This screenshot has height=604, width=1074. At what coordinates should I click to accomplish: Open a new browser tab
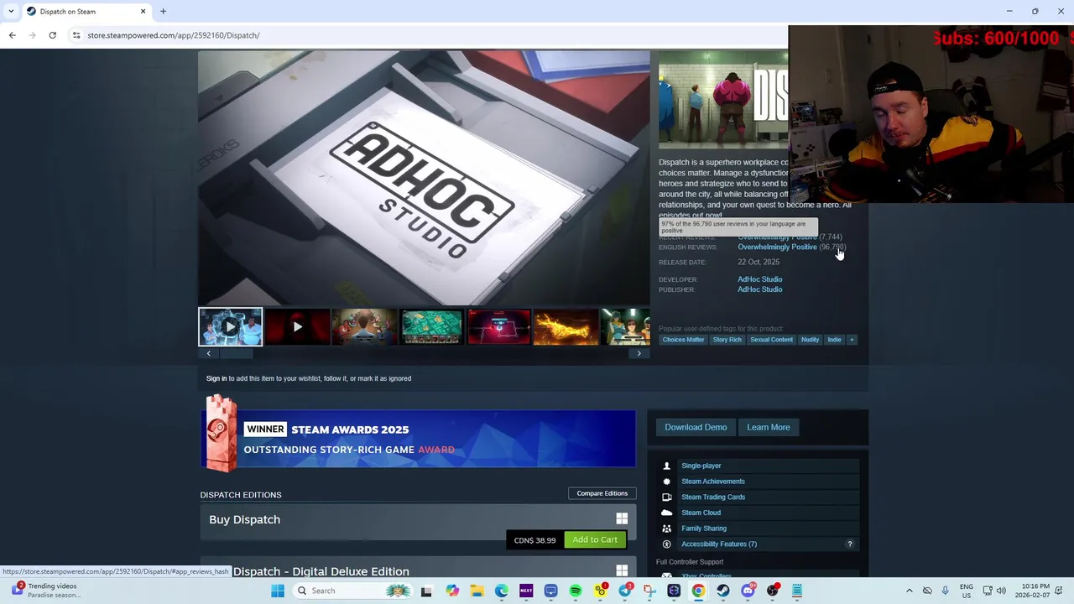click(x=164, y=12)
